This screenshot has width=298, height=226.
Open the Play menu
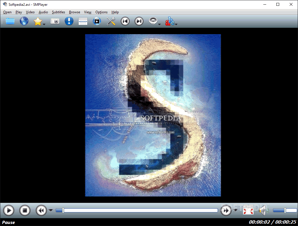(x=18, y=12)
